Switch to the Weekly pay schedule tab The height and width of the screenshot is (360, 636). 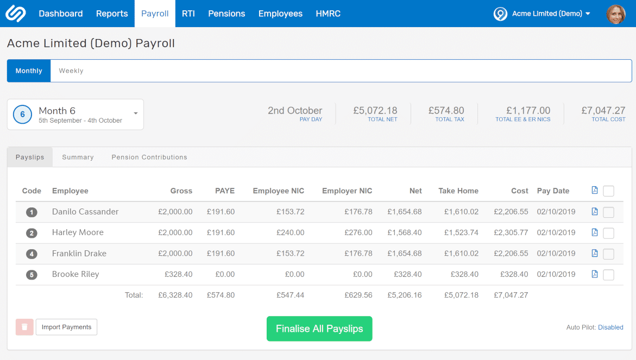71,71
